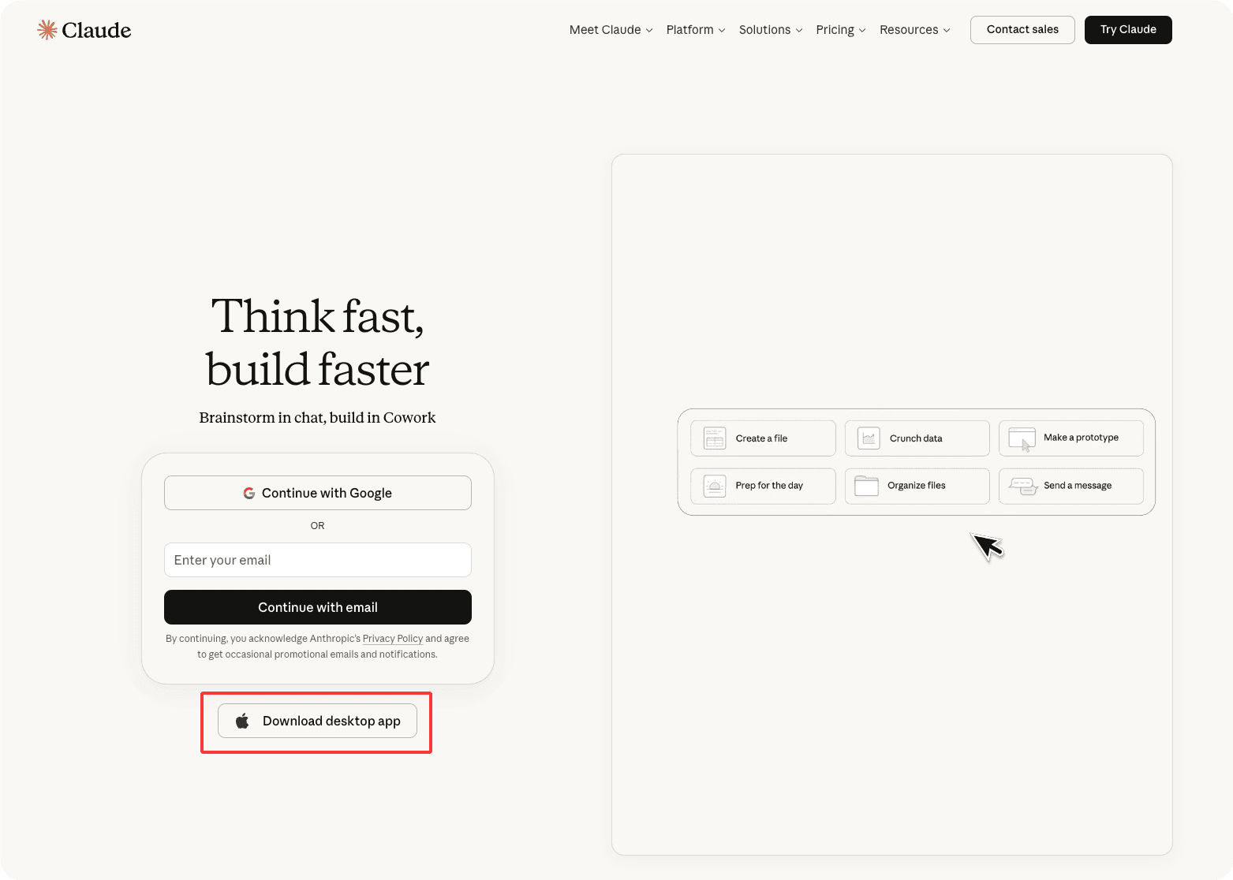Expand the Solutions chevron
The width and height of the screenshot is (1233, 880).
click(x=799, y=30)
